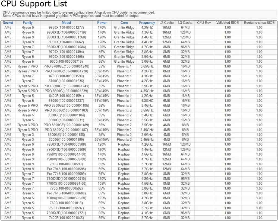Screen dimensions: 278x221
Task: Select the 7700X(100-000000591-00) model cell
Action: (66, 184)
